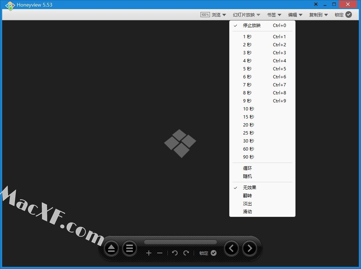Open the 浏览 dropdown menu
The height and width of the screenshot is (269, 361).
[x=219, y=15]
